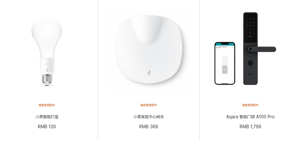Click the lock slider in the phone app
The height and width of the screenshot is (141, 305).
(x=225, y=65)
